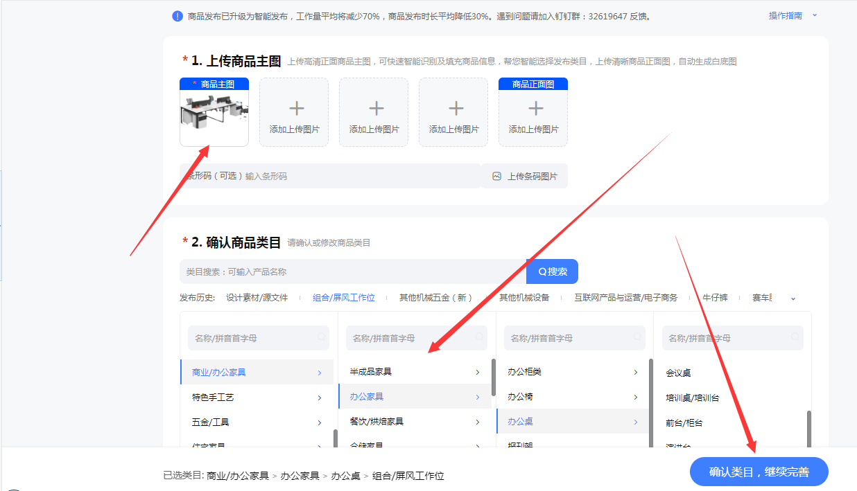The width and height of the screenshot is (857, 491).
Task: Click fourth column name/pinyin filter field
Action: coord(733,338)
